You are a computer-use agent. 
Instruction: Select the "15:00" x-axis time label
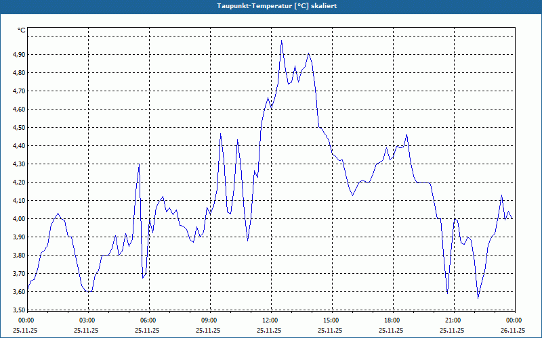tap(331, 320)
